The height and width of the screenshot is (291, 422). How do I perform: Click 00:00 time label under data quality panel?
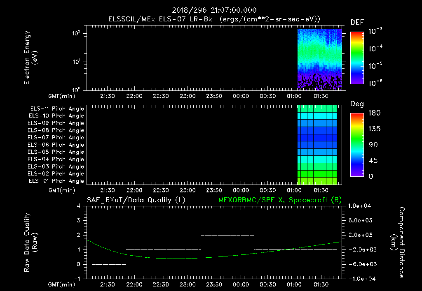click(241, 284)
